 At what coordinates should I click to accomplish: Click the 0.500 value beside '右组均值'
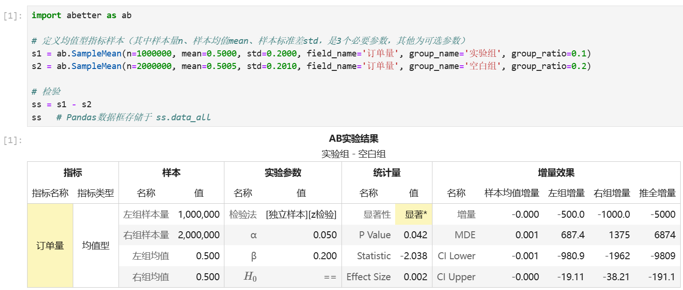click(x=208, y=277)
